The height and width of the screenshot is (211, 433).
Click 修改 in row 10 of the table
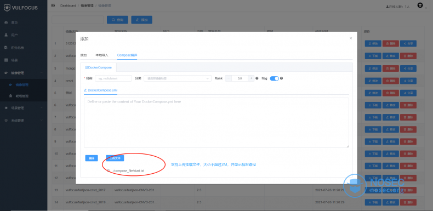pyautogui.click(x=391, y=153)
